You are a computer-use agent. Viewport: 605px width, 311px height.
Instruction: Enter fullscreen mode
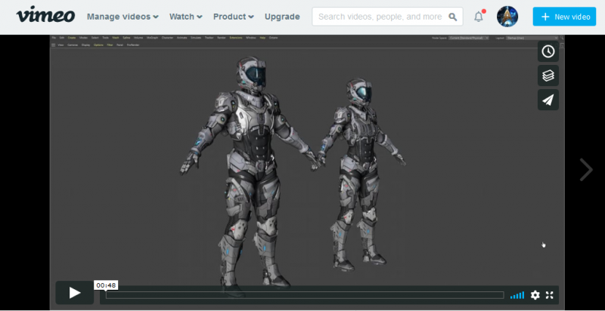pyautogui.click(x=550, y=295)
